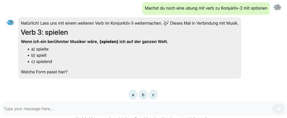The width and height of the screenshot is (287, 118).
Task: Choose quick reply option c
Action: pyautogui.click(x=153, y=95)
